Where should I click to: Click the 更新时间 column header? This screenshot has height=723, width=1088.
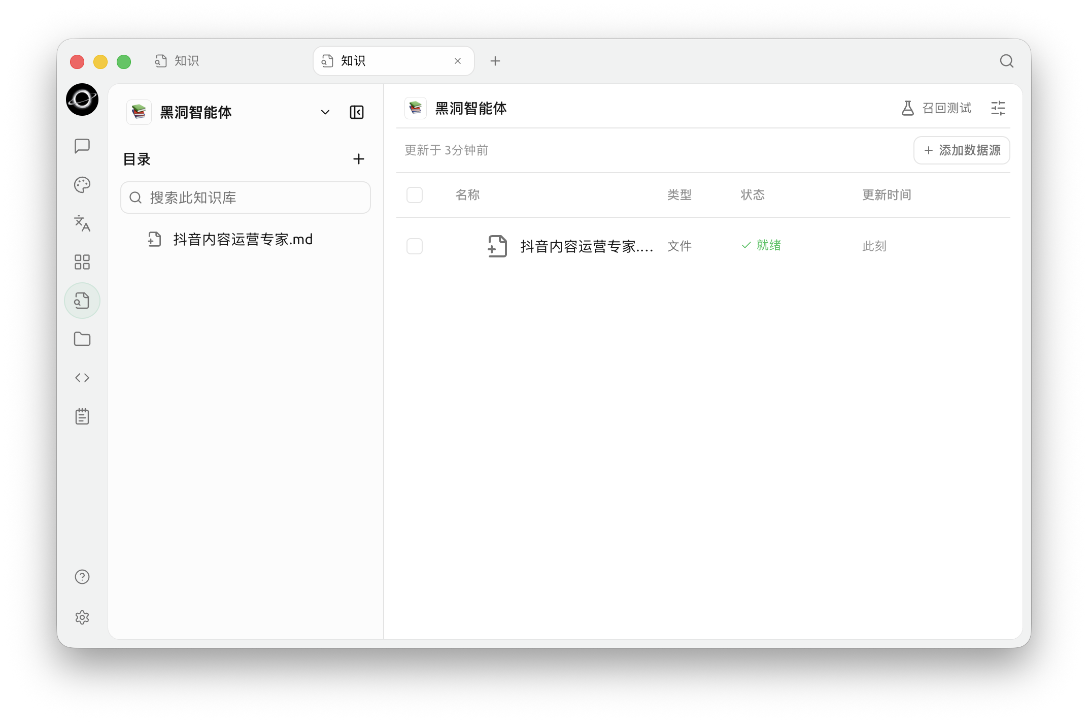887,195
